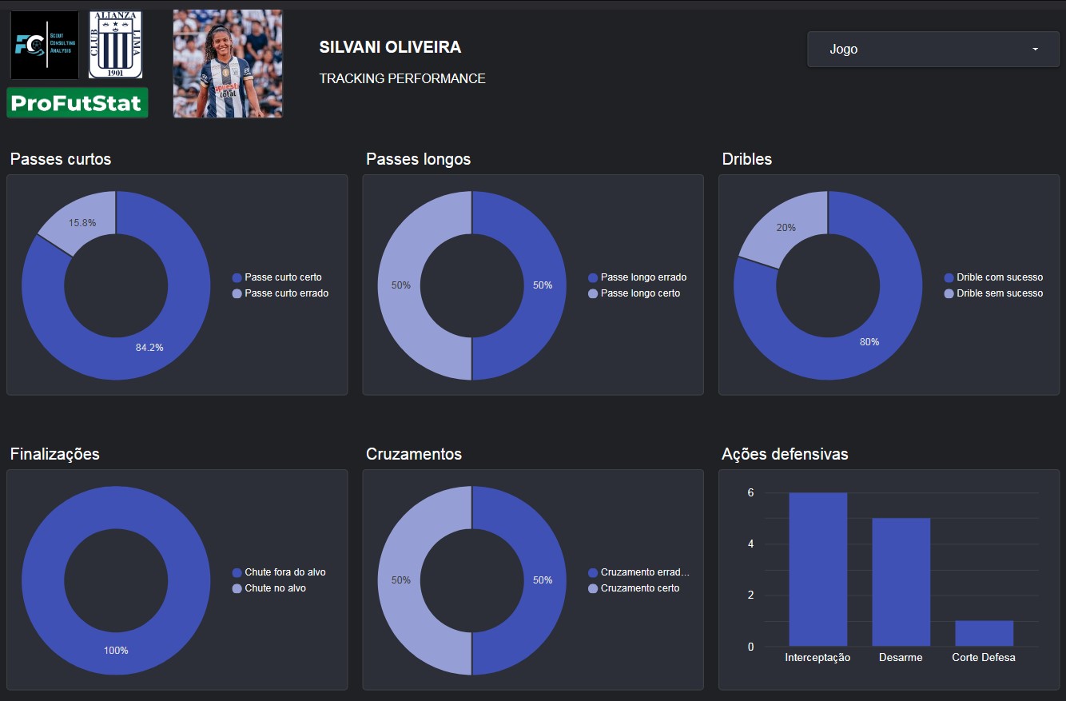
Task: Select the Passe longo errado legend marker
Action: (x=592, y=277)
